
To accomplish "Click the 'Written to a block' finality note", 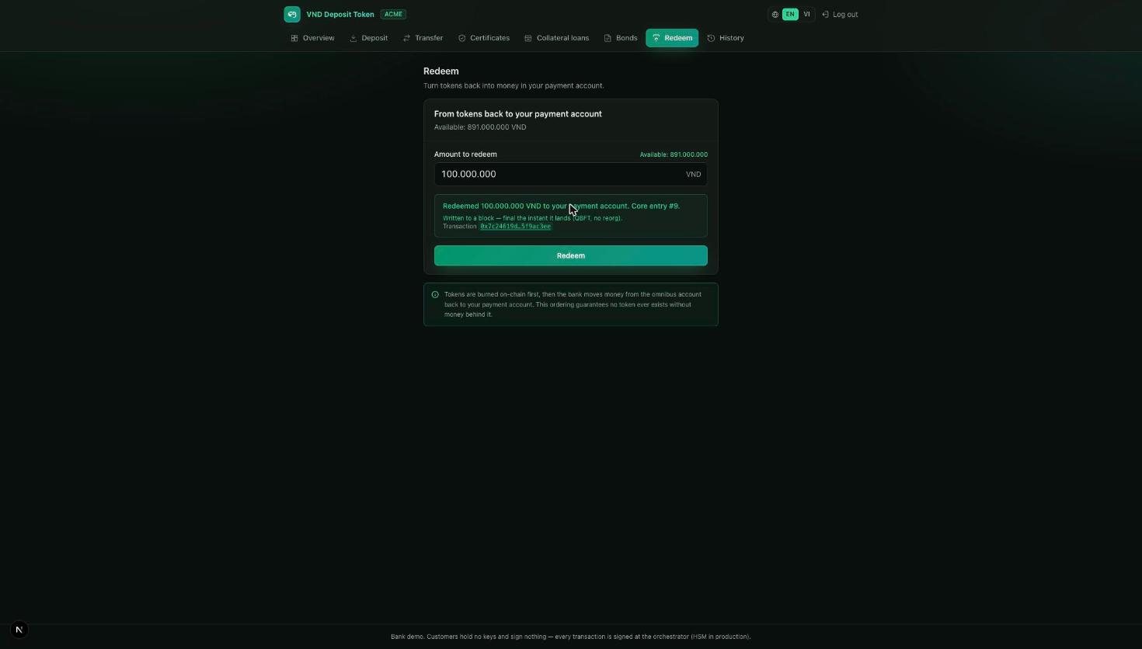I will 532,218.
